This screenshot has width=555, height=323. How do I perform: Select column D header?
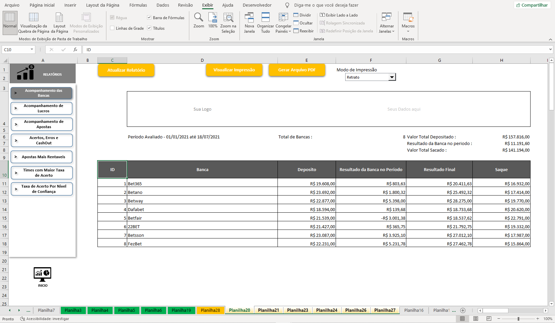coord(202,60)
